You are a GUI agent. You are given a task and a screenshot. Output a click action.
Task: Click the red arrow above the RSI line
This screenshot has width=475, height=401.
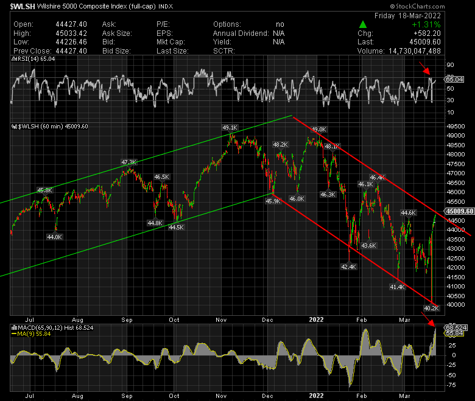424,72
